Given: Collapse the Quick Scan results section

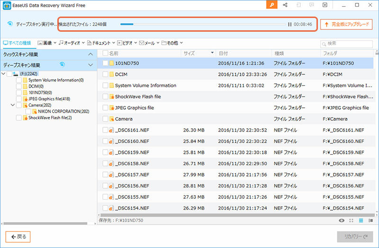Looking at the screenshot, I should [90, 54].
